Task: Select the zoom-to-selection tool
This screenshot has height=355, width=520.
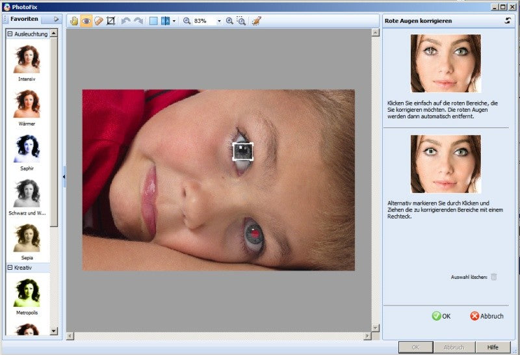Action: pos(241,21)
